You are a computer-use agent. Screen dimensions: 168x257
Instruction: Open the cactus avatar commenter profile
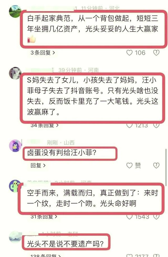tap(15, 186)
